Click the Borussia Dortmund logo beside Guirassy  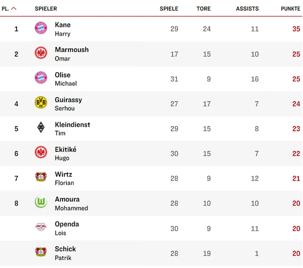41,103
